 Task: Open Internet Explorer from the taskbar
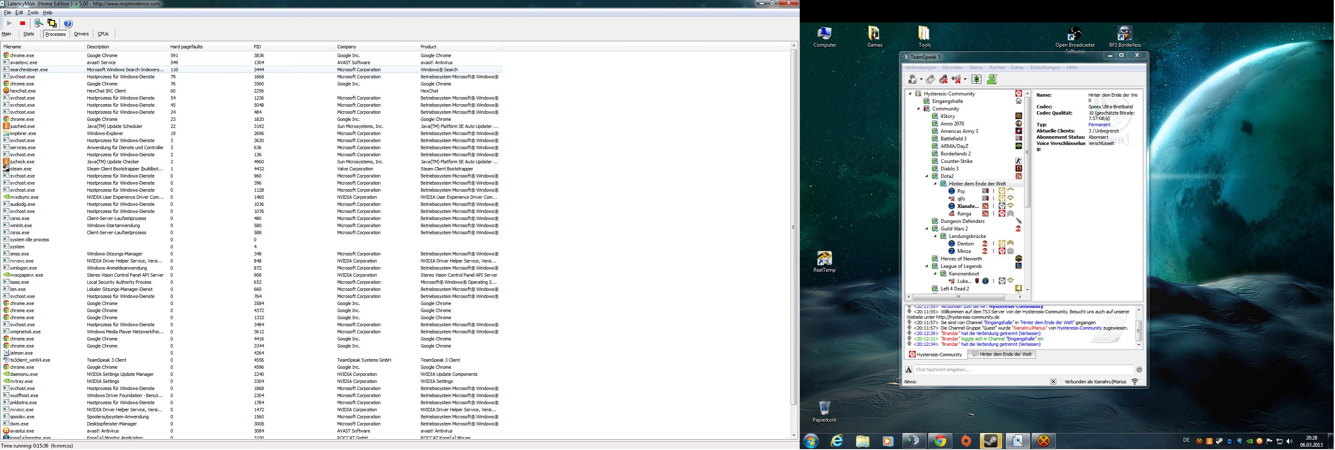point(837,441)
